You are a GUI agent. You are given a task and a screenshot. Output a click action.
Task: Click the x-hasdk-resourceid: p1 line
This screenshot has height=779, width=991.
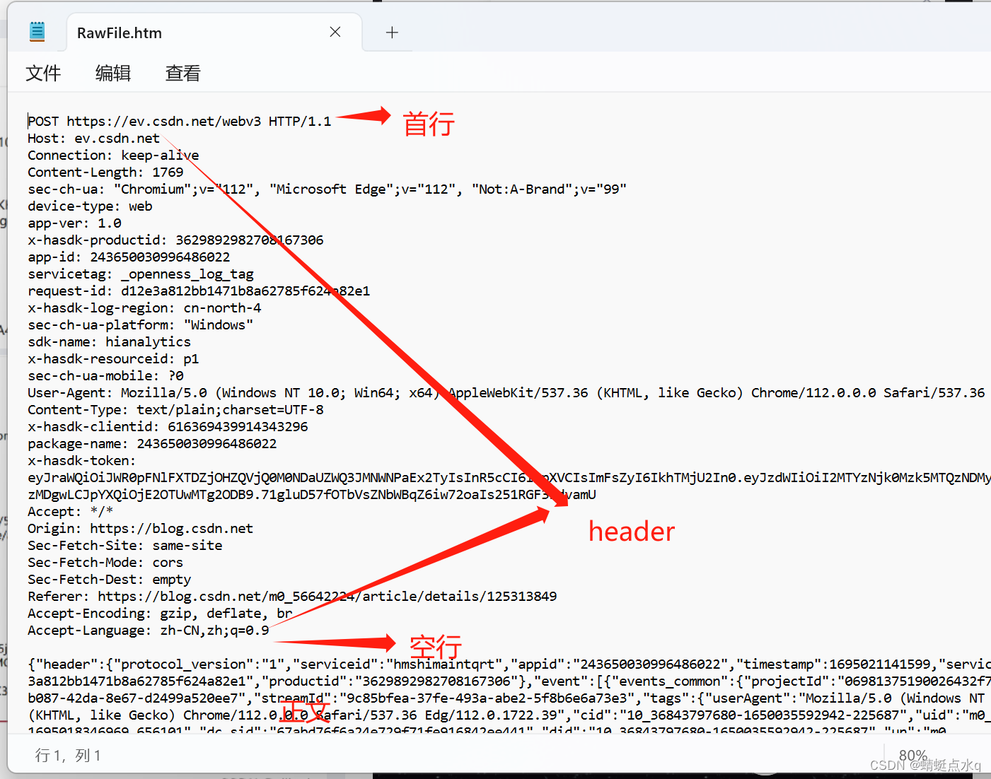coord(113,358)
